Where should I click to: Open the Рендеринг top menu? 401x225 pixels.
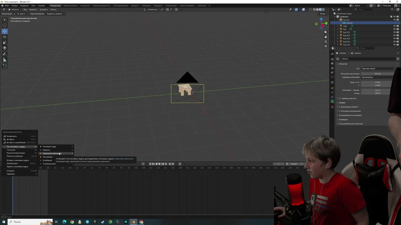point(24,6)
